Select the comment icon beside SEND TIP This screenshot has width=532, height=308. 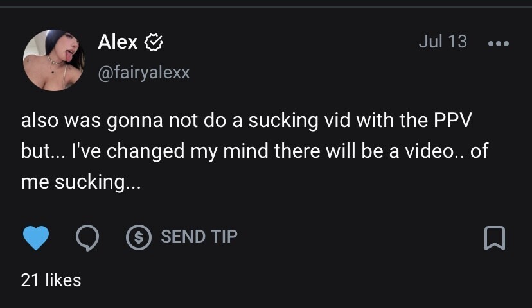point(87,237)
